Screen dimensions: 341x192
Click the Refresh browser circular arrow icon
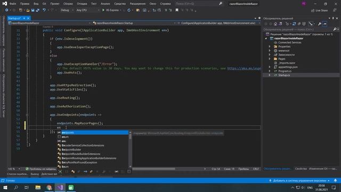coord(129,10)
